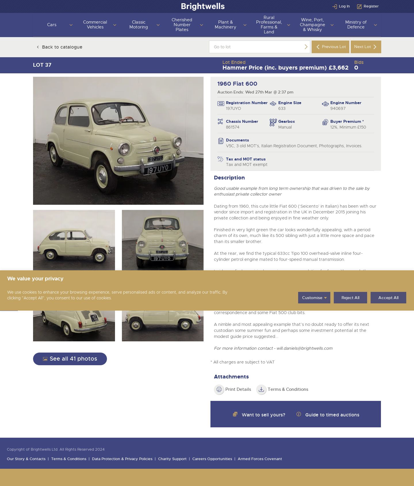414x486 pixels.
Task: Open the Commercial Vehicles menu item
Action: 95,25
